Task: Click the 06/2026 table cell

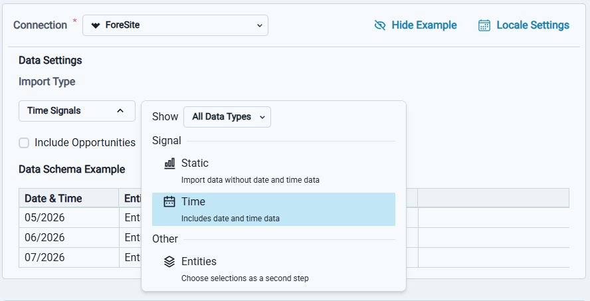Action: pos(69,237)
